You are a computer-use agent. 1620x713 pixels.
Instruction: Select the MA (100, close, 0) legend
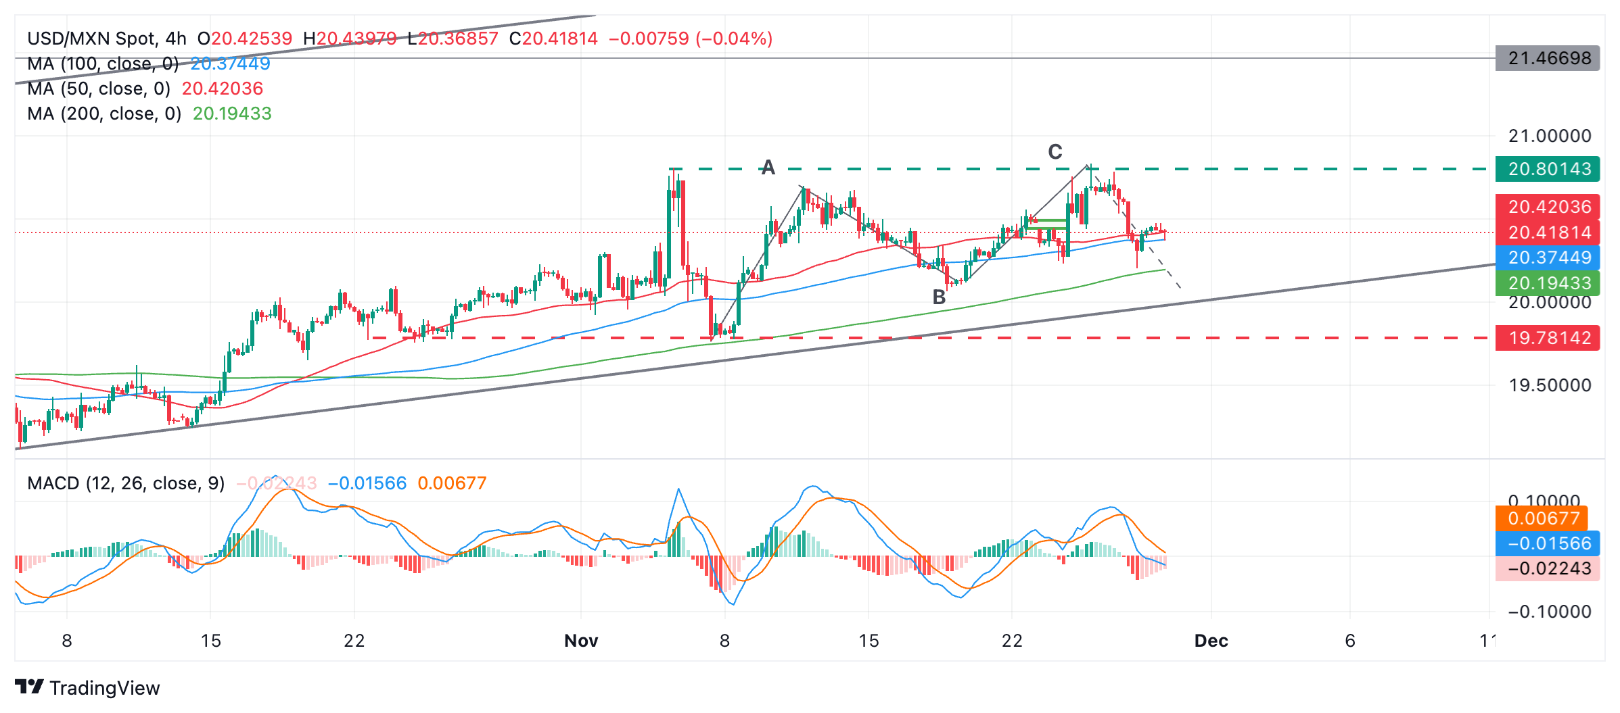point(103,64)
